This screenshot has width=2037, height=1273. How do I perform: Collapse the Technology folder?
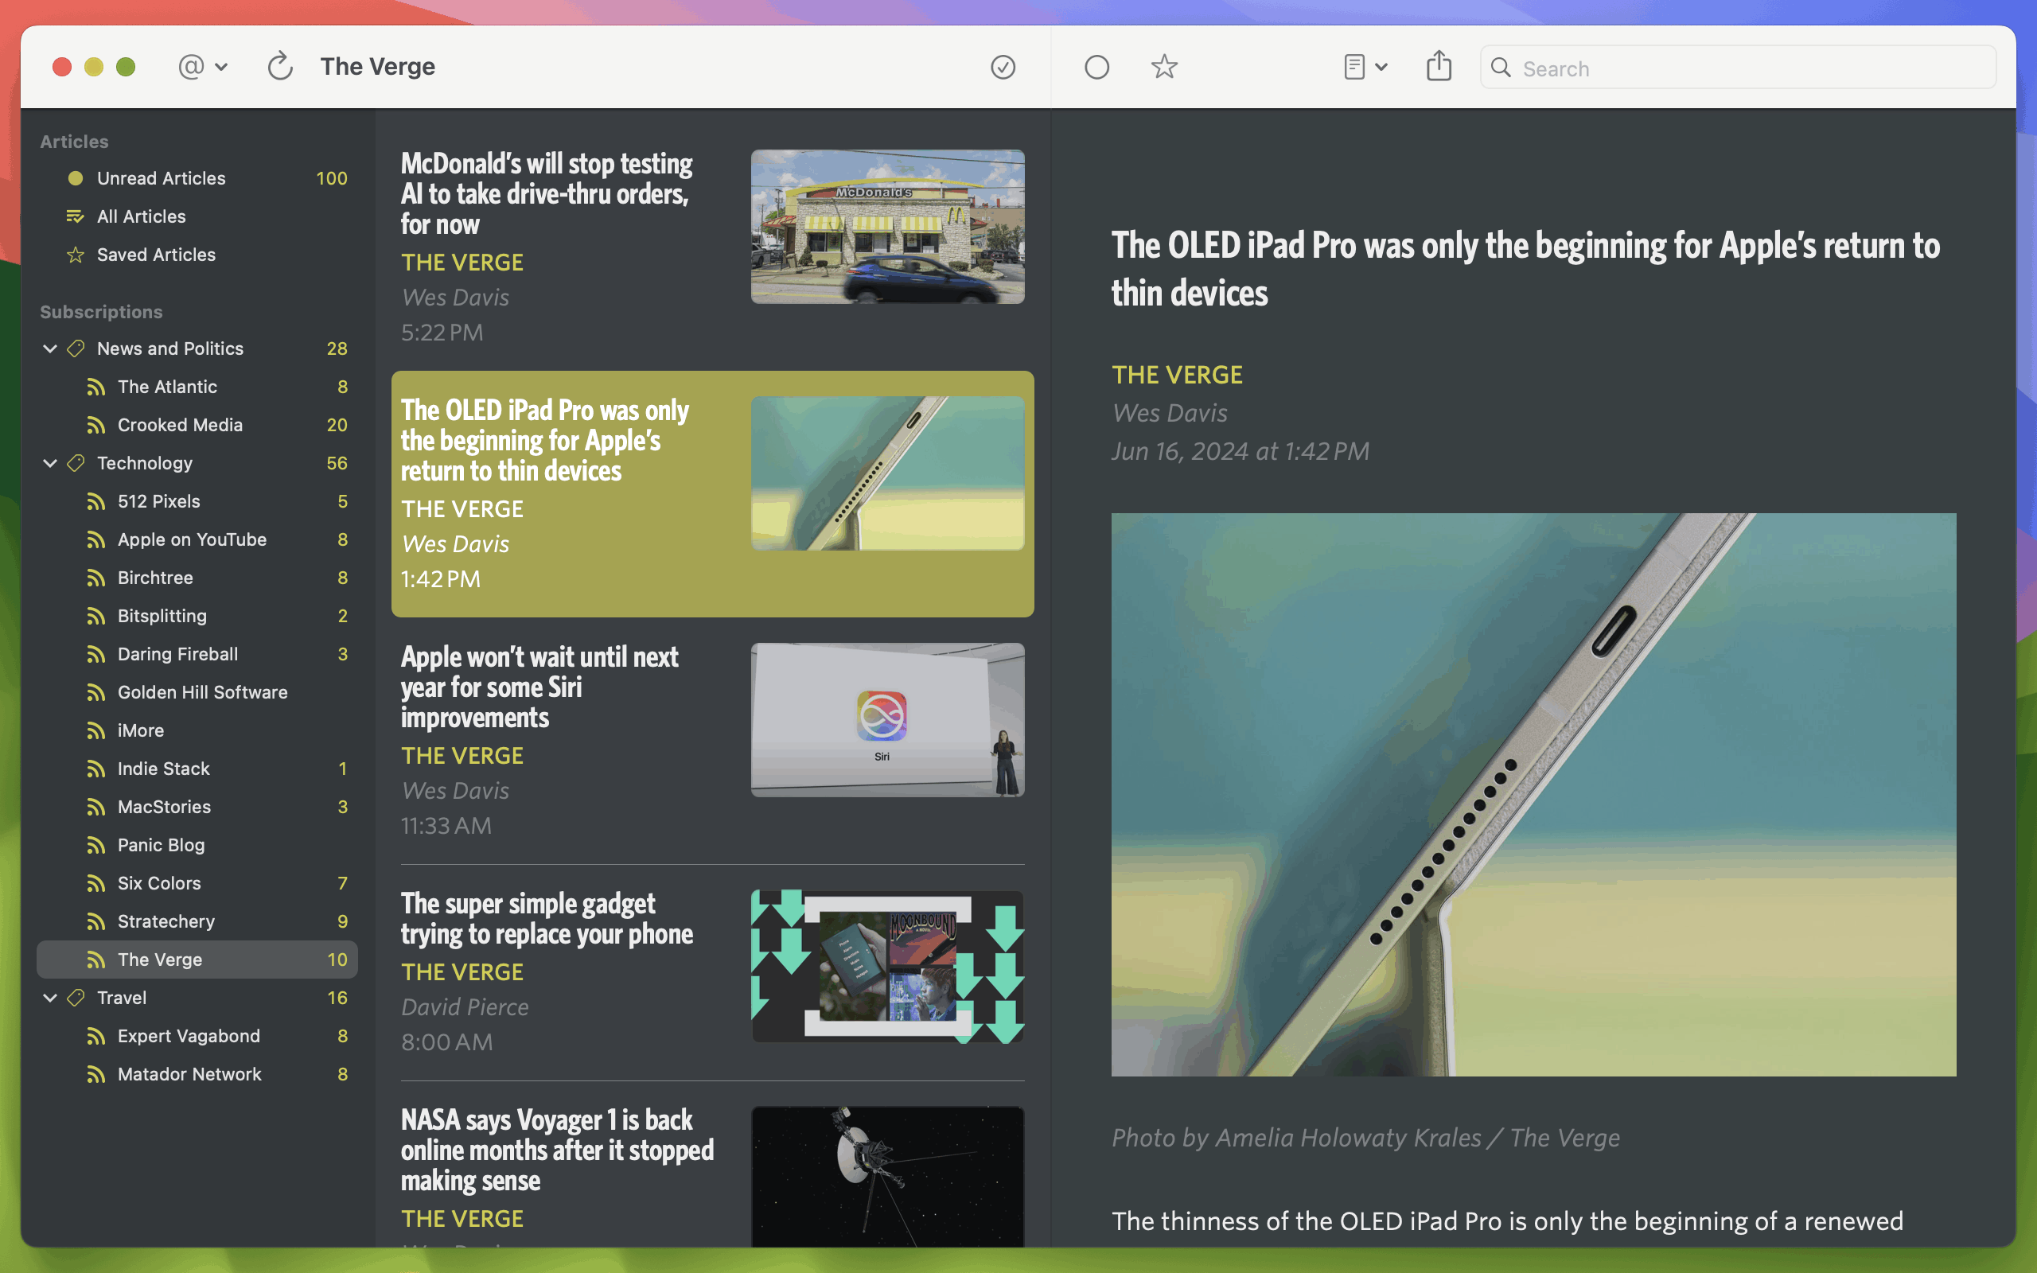(49, 463)
